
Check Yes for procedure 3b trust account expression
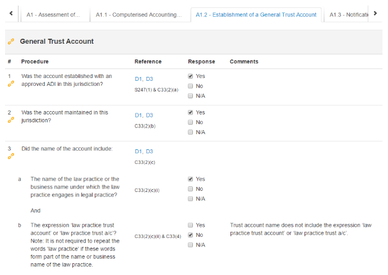191,225
